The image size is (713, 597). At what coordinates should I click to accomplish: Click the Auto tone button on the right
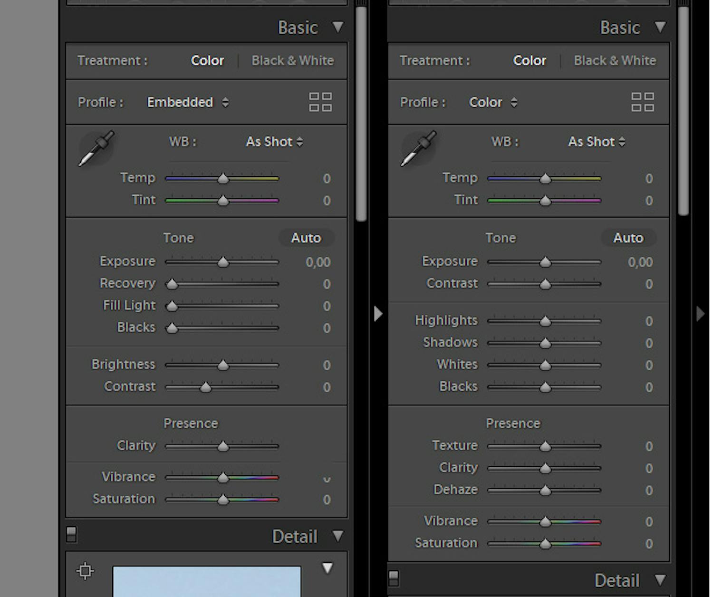point(628,238)
